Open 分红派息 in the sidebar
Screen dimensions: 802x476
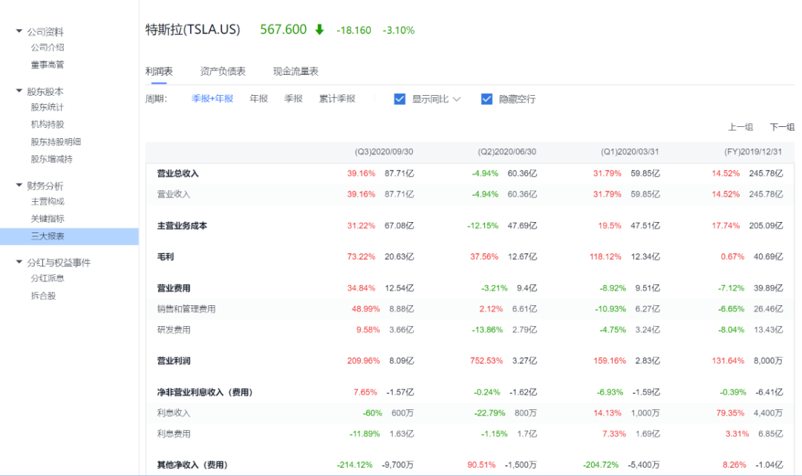48,278
